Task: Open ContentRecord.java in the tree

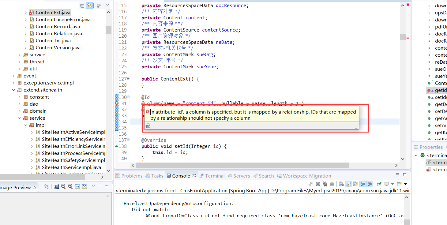Action: click(x=58, y=27)
